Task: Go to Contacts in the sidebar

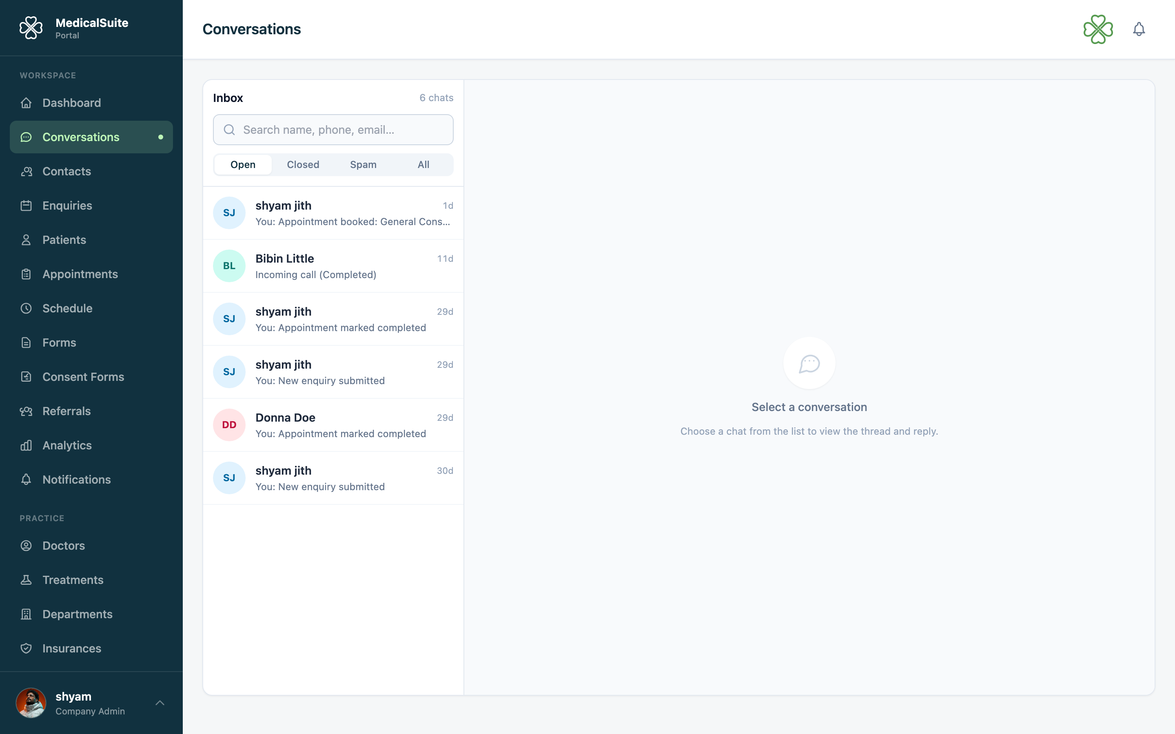Action: coord(91,171)
